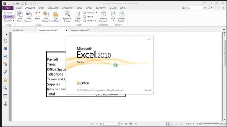Click the Undo arrow icon
This screenshot has width=227, height=127.
coord(30,4)
